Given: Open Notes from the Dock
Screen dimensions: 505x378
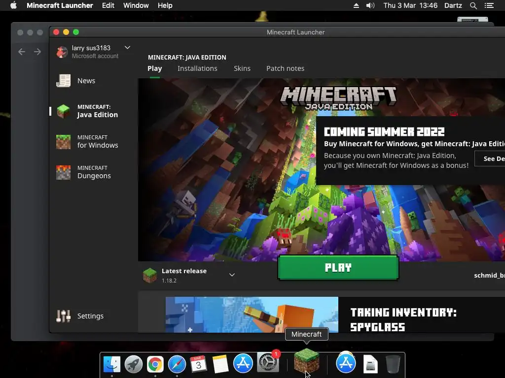Looking at the screenshot, I should 220,364.
